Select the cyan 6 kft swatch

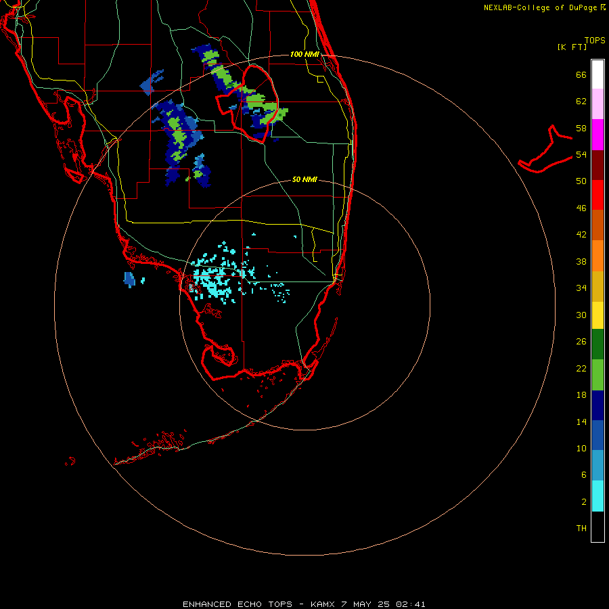597,496
